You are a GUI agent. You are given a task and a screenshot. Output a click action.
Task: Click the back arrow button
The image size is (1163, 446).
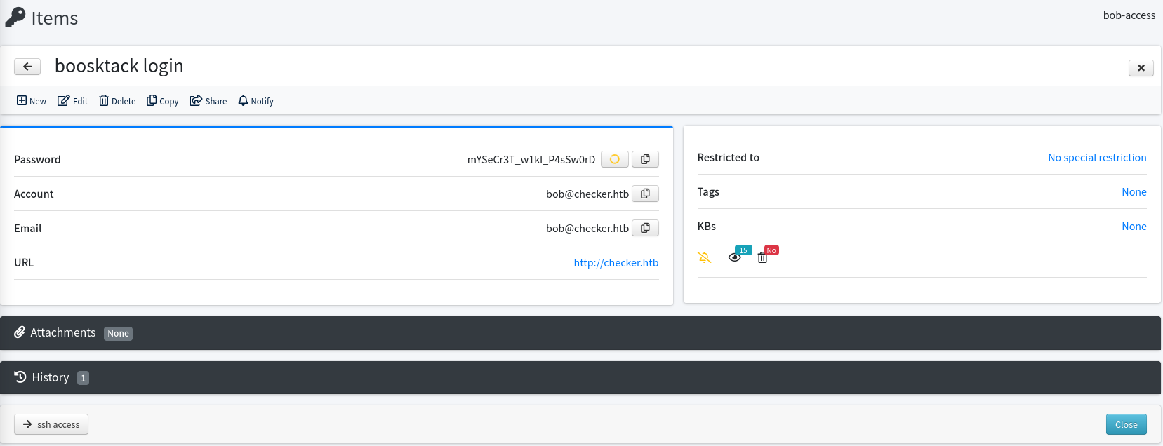(x=27, y=67)
